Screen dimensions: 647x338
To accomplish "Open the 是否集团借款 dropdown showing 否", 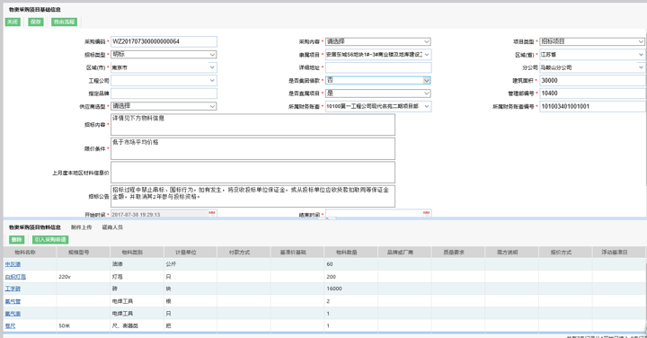I will click(427, 81).
